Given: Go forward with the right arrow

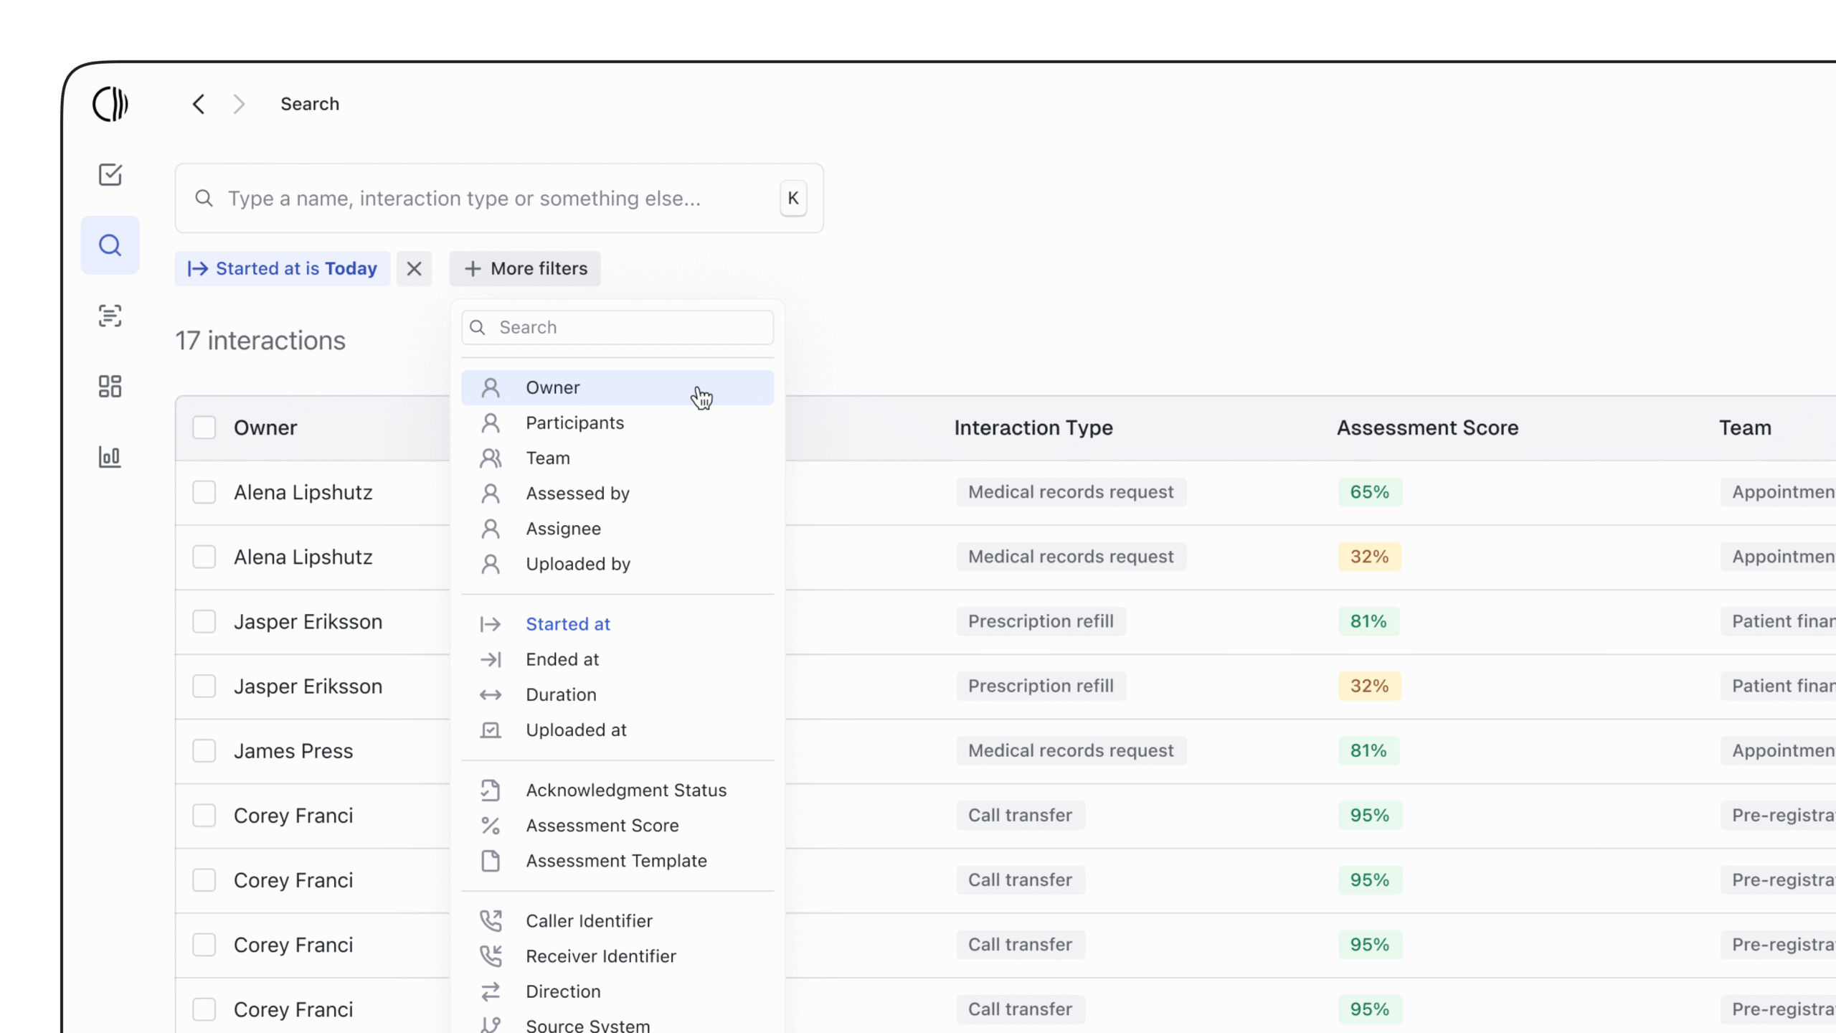Looking at the screenshot, I should coord(240,104).
